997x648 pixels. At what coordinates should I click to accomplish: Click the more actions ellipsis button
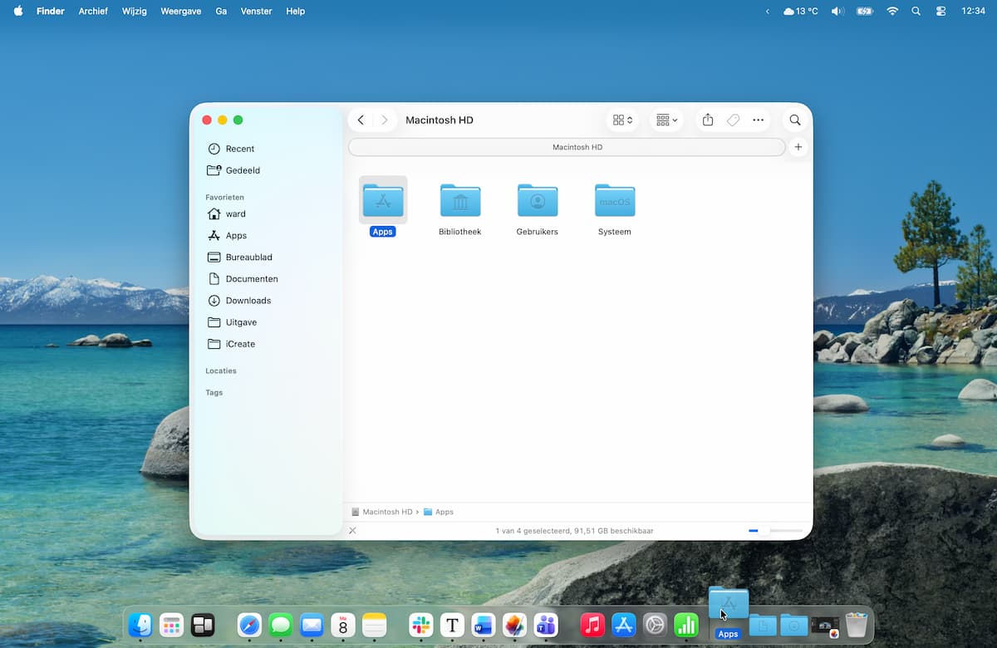tap(758, 120)
